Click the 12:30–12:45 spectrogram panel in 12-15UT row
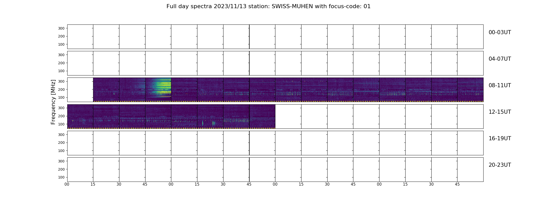The height and width of the screenshot is (204, 537). pos(132,116)
